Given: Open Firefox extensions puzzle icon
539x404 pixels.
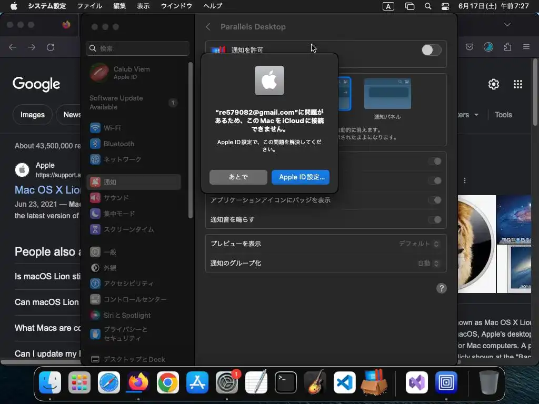Looking at the screenshot, I should click(x=507, y=47).
